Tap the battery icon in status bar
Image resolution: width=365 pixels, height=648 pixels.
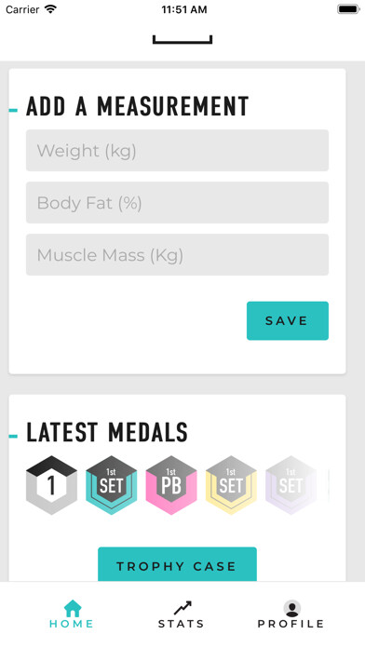click(348, 9)
